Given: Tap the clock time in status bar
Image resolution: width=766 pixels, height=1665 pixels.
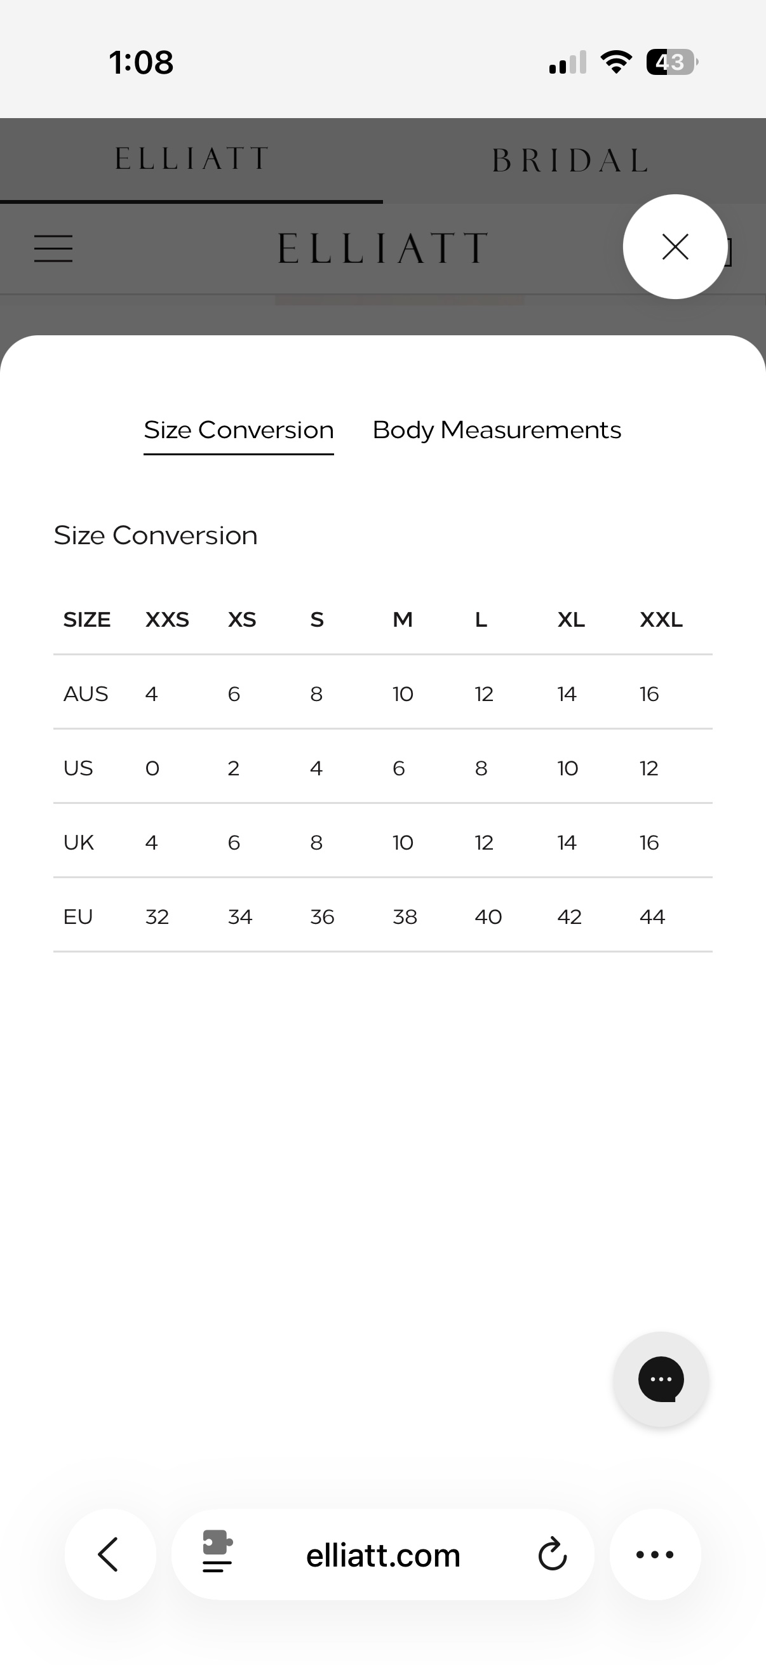Looking at the screenshot, I should tap(141, 63).
